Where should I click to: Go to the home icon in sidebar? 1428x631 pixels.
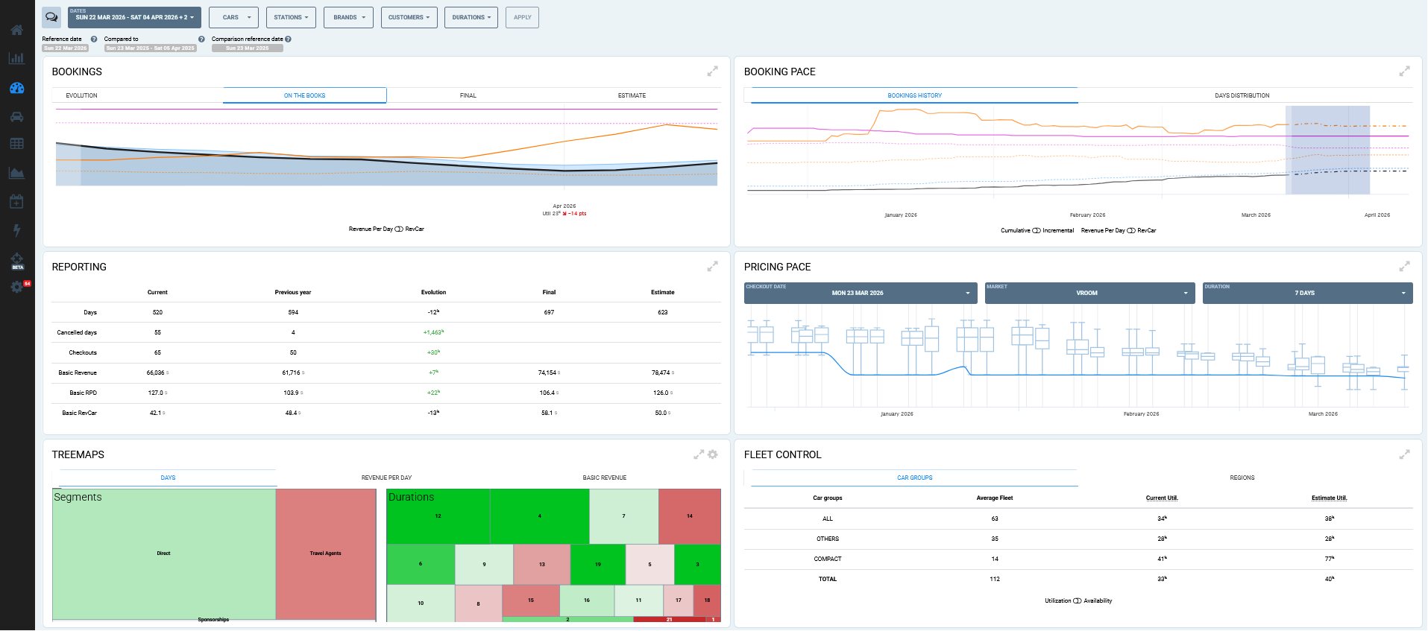coord(16,30)
